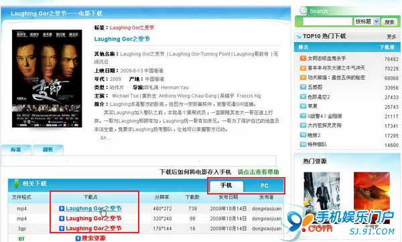This screenshot has width=402, height=242.
Task: Click the rank-one badge icon in TOP10 list
Action: click(x=303, y=58)
